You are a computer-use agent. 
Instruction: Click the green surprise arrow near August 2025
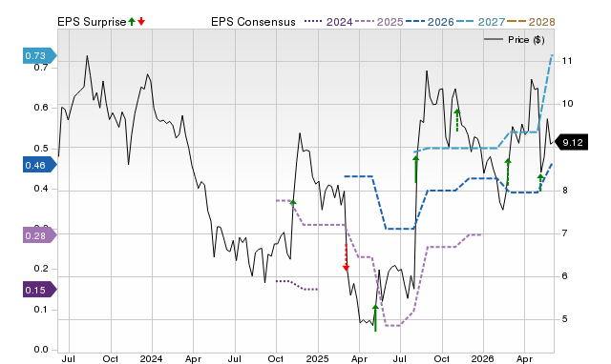(x=416, y=169)
